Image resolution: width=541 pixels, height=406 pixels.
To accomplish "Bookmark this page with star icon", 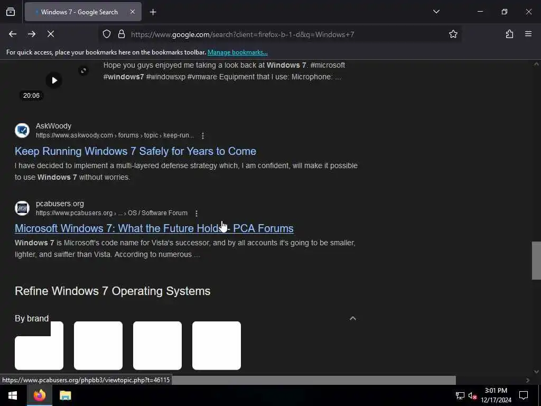I will click(453, 34).
